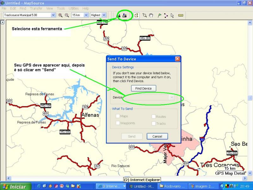Open the Highest detail level dropdown
253x190 pixels.
104,15
